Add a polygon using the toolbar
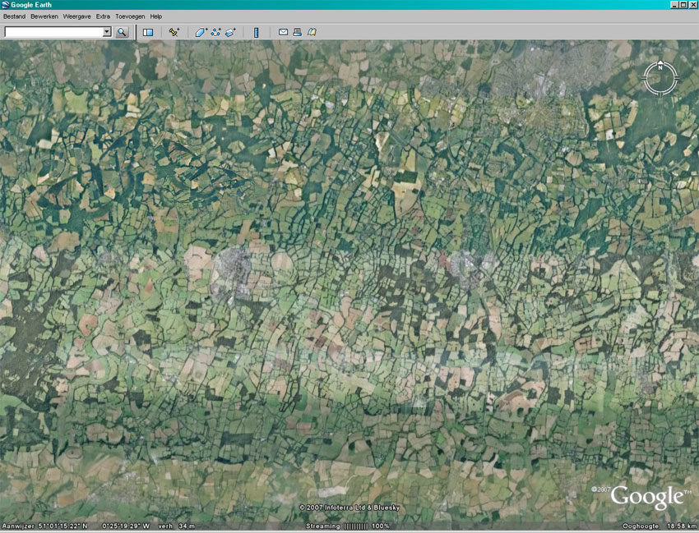 point(201,32)
